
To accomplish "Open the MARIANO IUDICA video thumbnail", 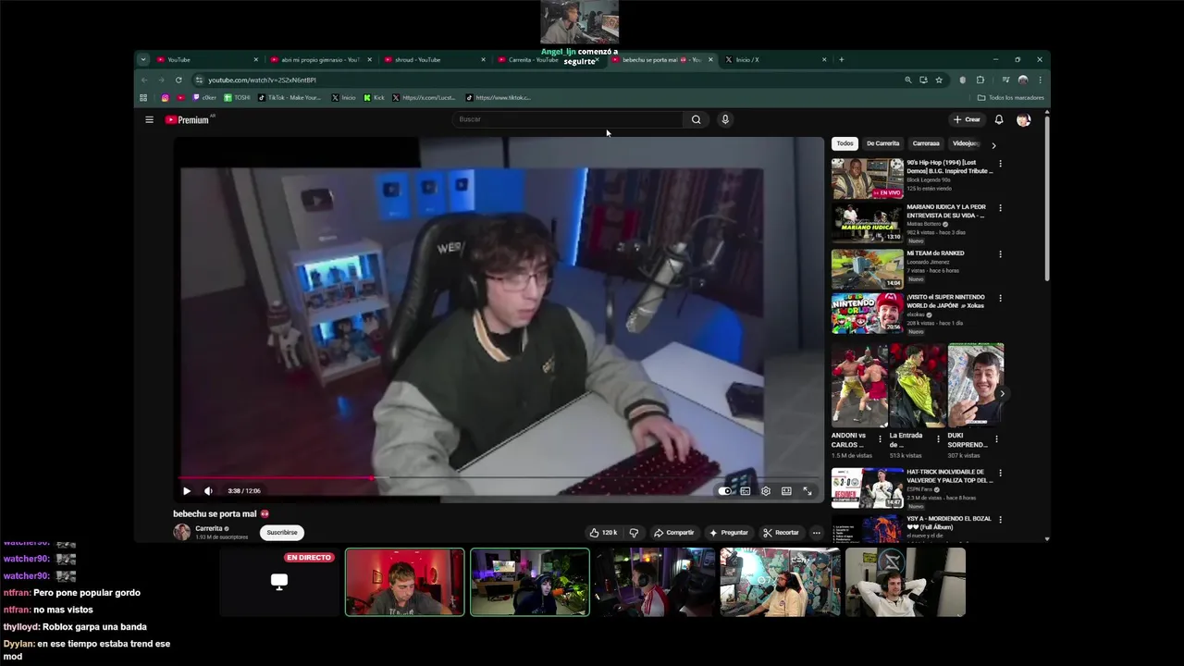I will 868,223.
